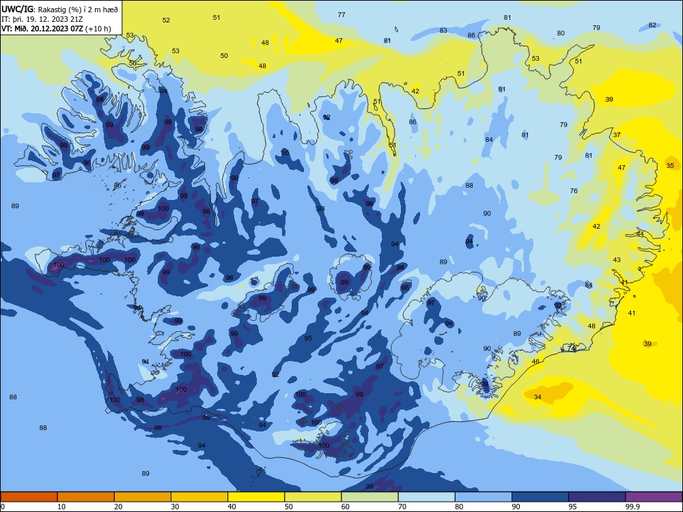Image resolution: width=683 pixels, height=512 pixels.
Task: Click the humidity value '93' on the map
Action: click(320, 209)
